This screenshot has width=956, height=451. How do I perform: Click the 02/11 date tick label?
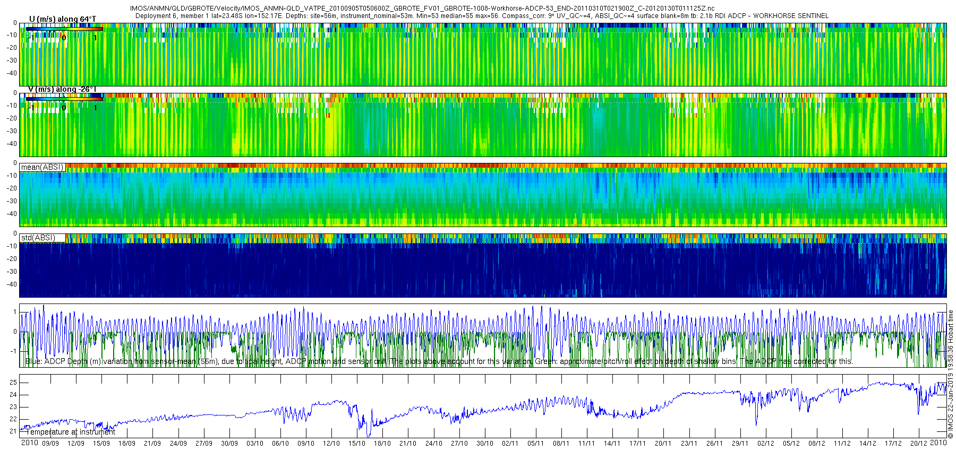[510, 443]
